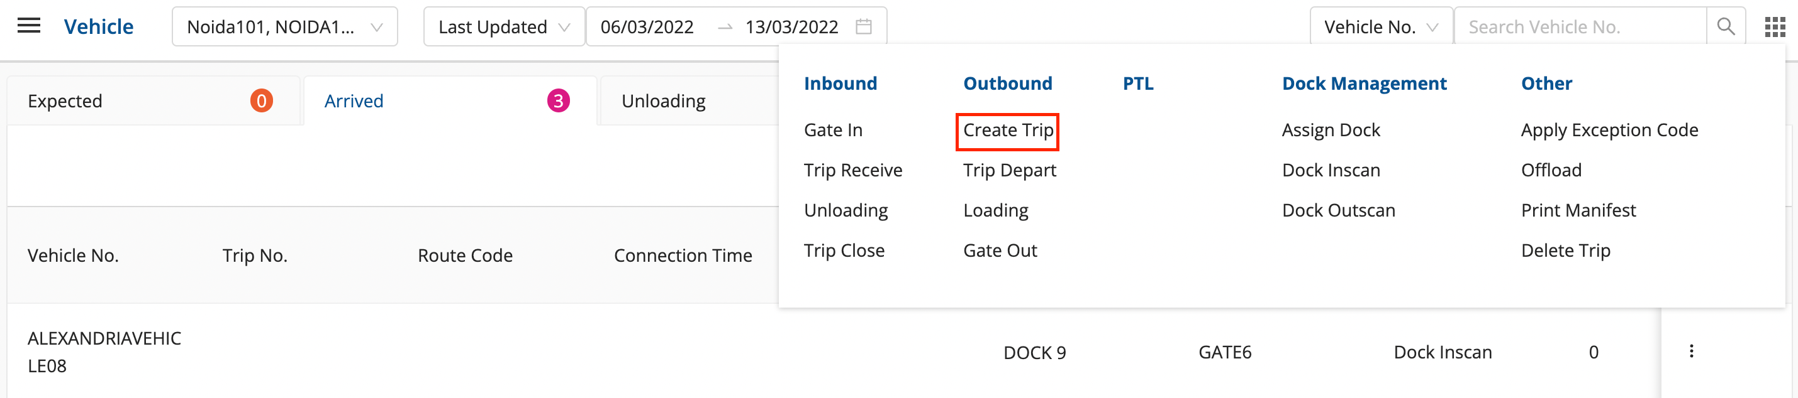Open the apps grid launcher icon
Image resolution: width=1798 pixels, height=398 pixels.
(x=1774, y=26)
